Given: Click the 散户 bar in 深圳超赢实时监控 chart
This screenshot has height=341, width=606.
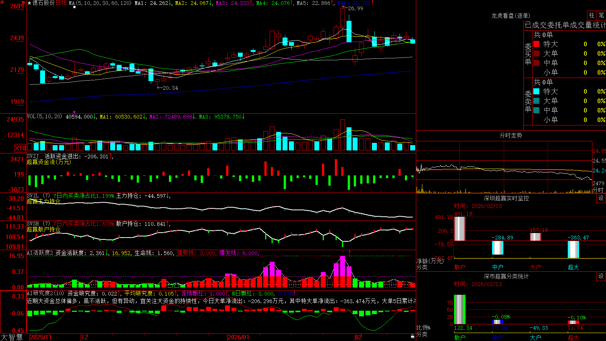Looking at the screenshot, I should [x=459, y=228].
